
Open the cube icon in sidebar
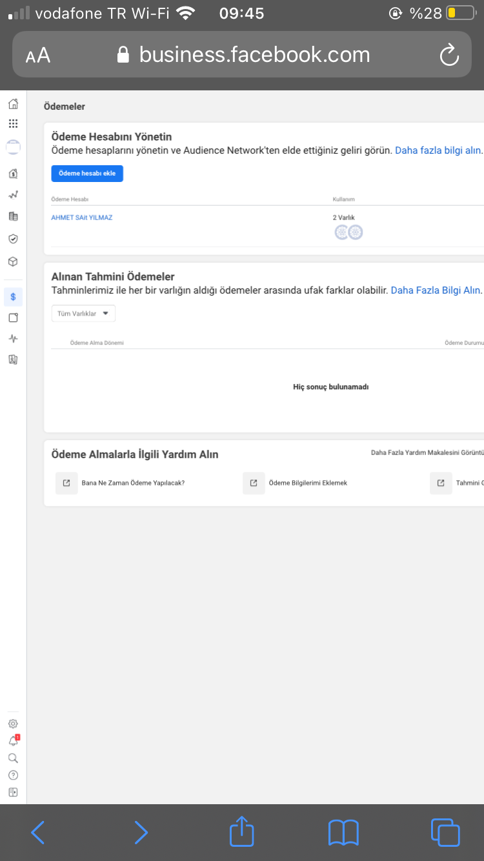tap(13, 262)
